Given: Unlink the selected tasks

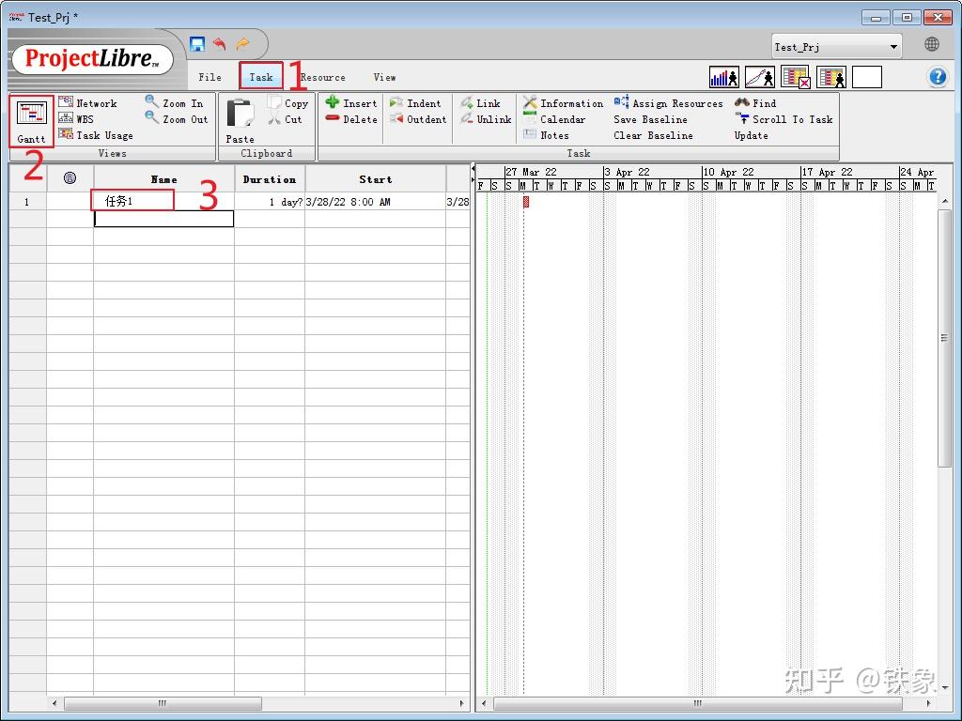Looking at the screenshot, I should coord(486,119).
